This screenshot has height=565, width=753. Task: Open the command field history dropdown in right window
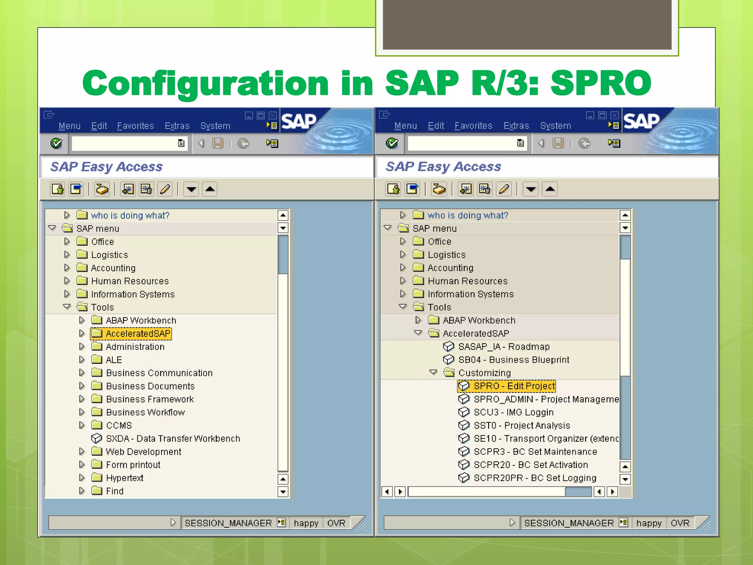(520, 143)
